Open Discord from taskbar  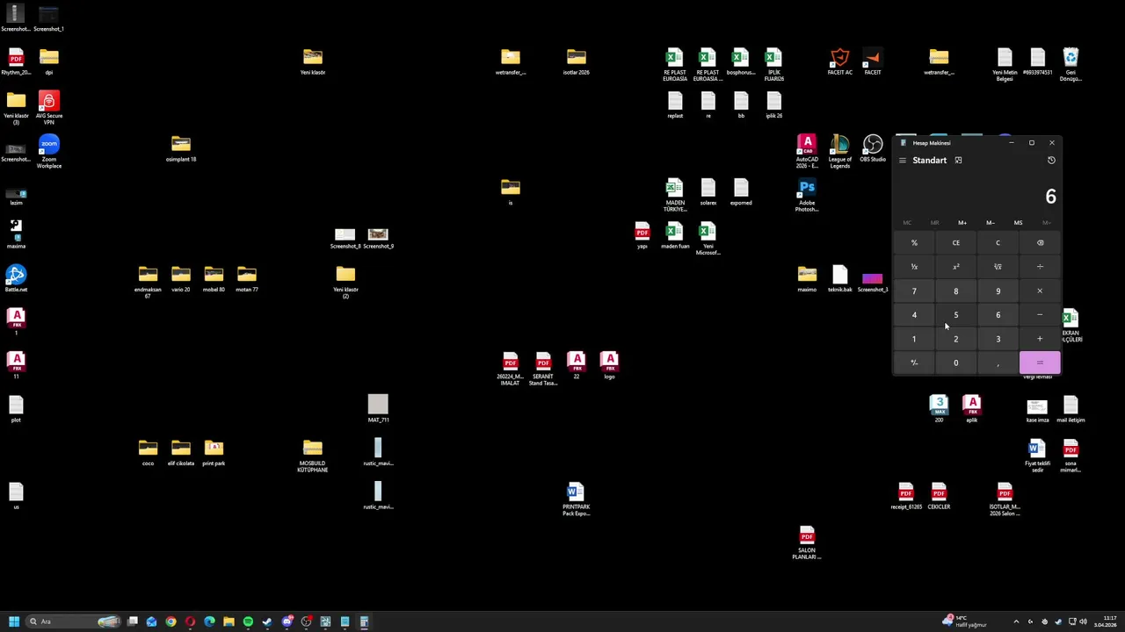[x=287, y=621]
